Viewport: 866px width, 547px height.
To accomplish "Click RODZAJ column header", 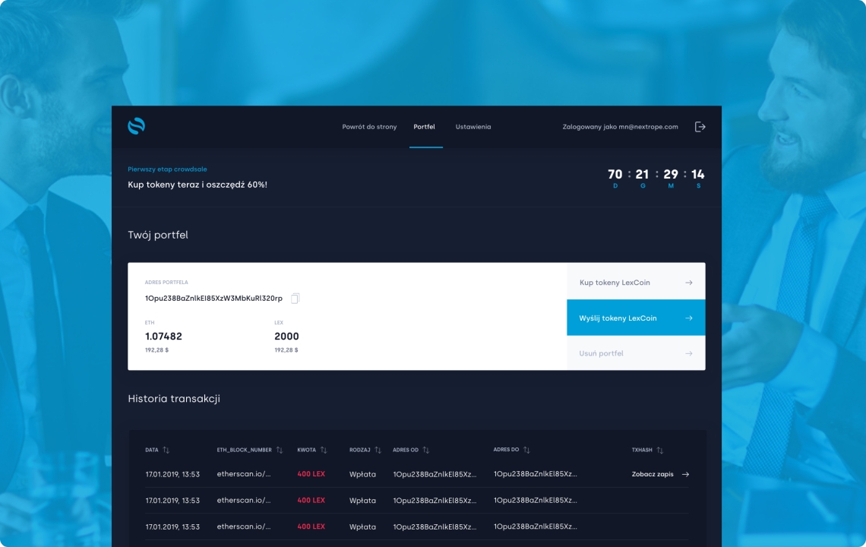I will pyautogui.click(x=359, y=450).
